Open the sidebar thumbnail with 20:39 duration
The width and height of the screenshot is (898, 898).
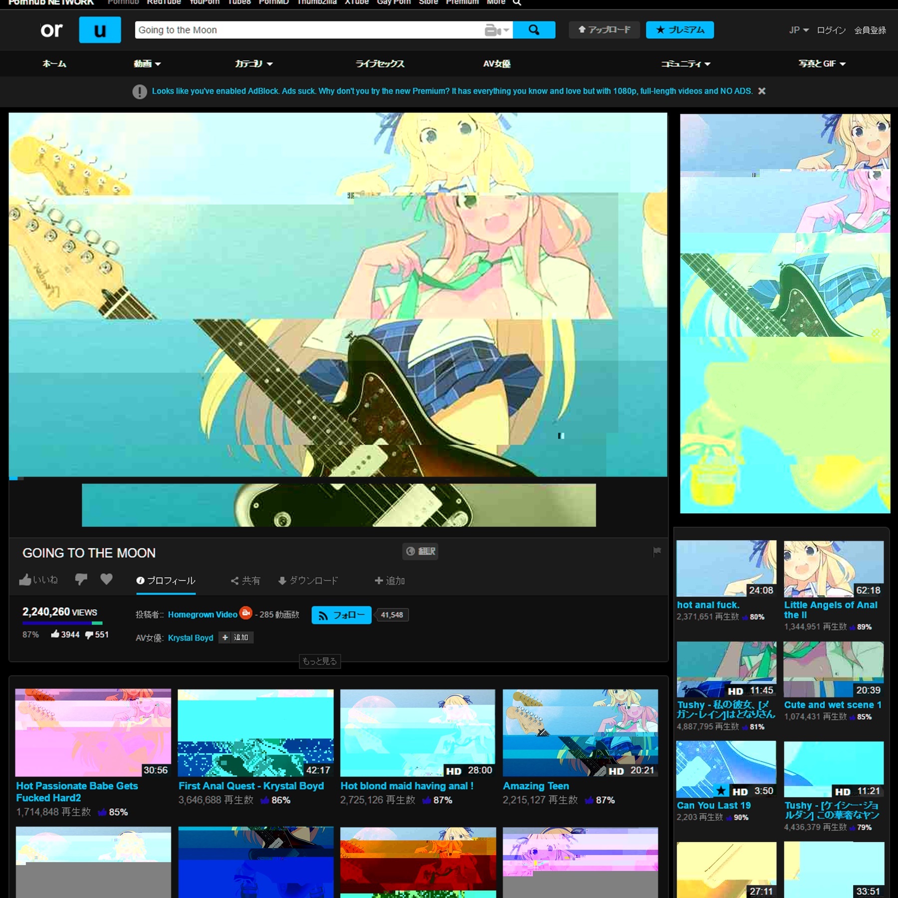point(834,669)
